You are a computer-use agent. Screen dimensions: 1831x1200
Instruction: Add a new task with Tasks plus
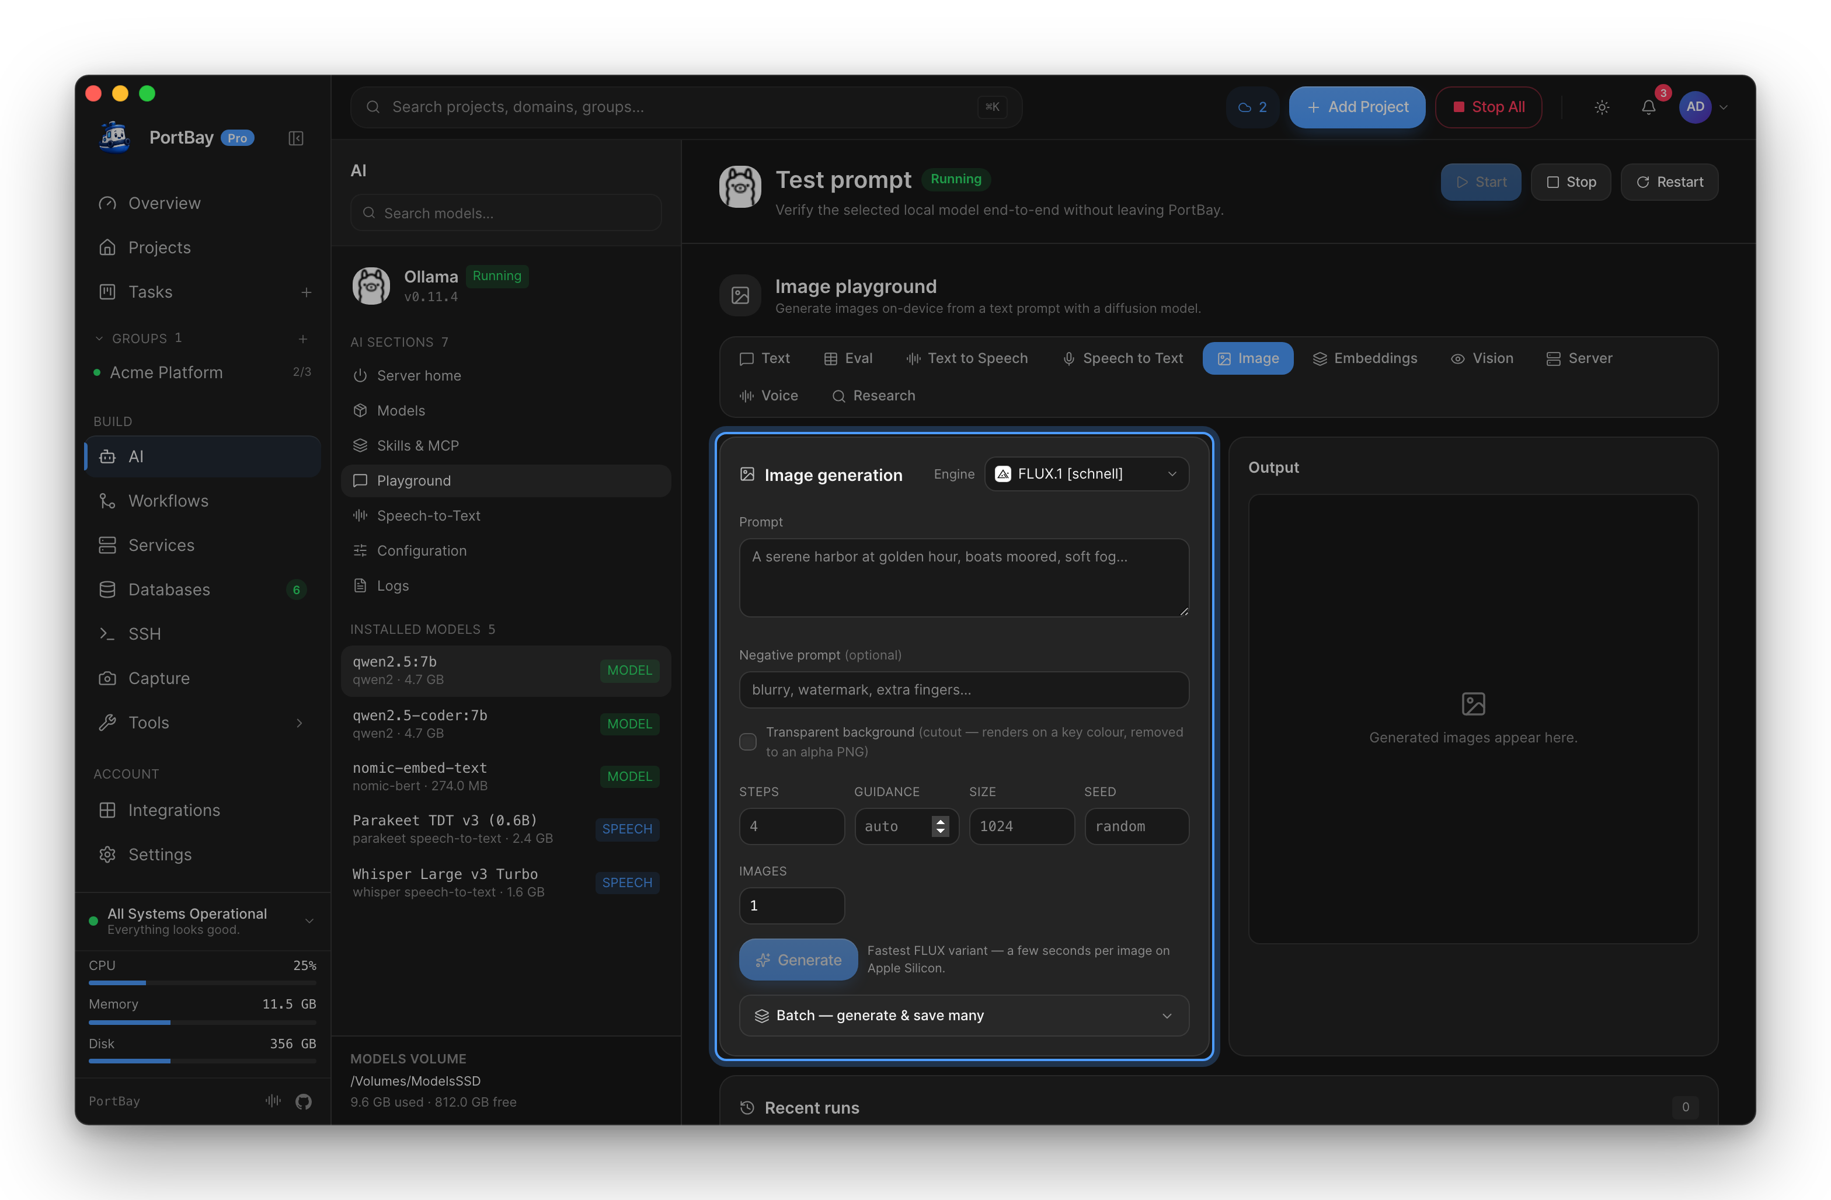click(306, 292)
